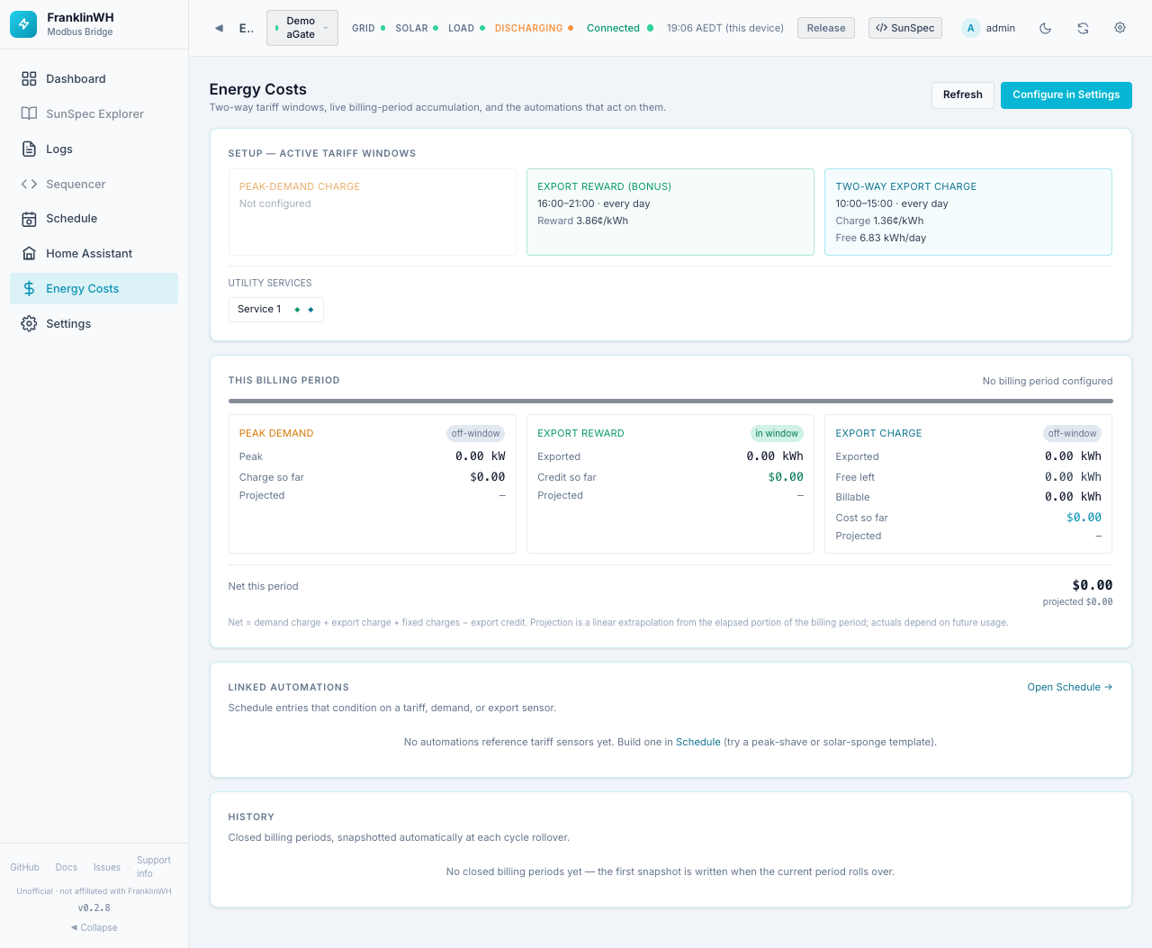
Task: Click the FranklinWH lightning logo icon
Action: click(23, 24)
